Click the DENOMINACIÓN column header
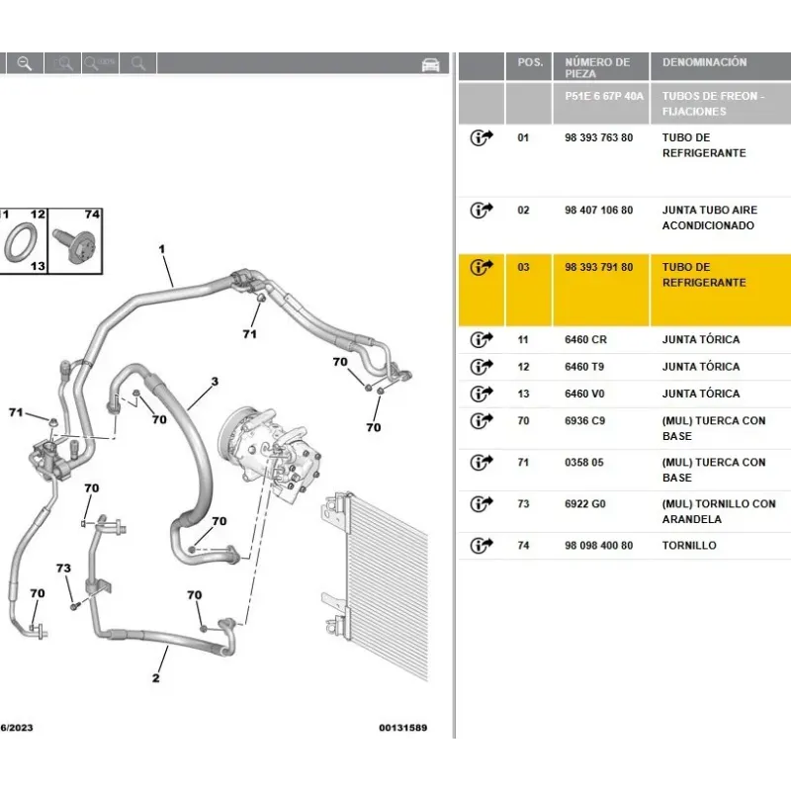Screen dimensions: 791x791 pos(704,62)
